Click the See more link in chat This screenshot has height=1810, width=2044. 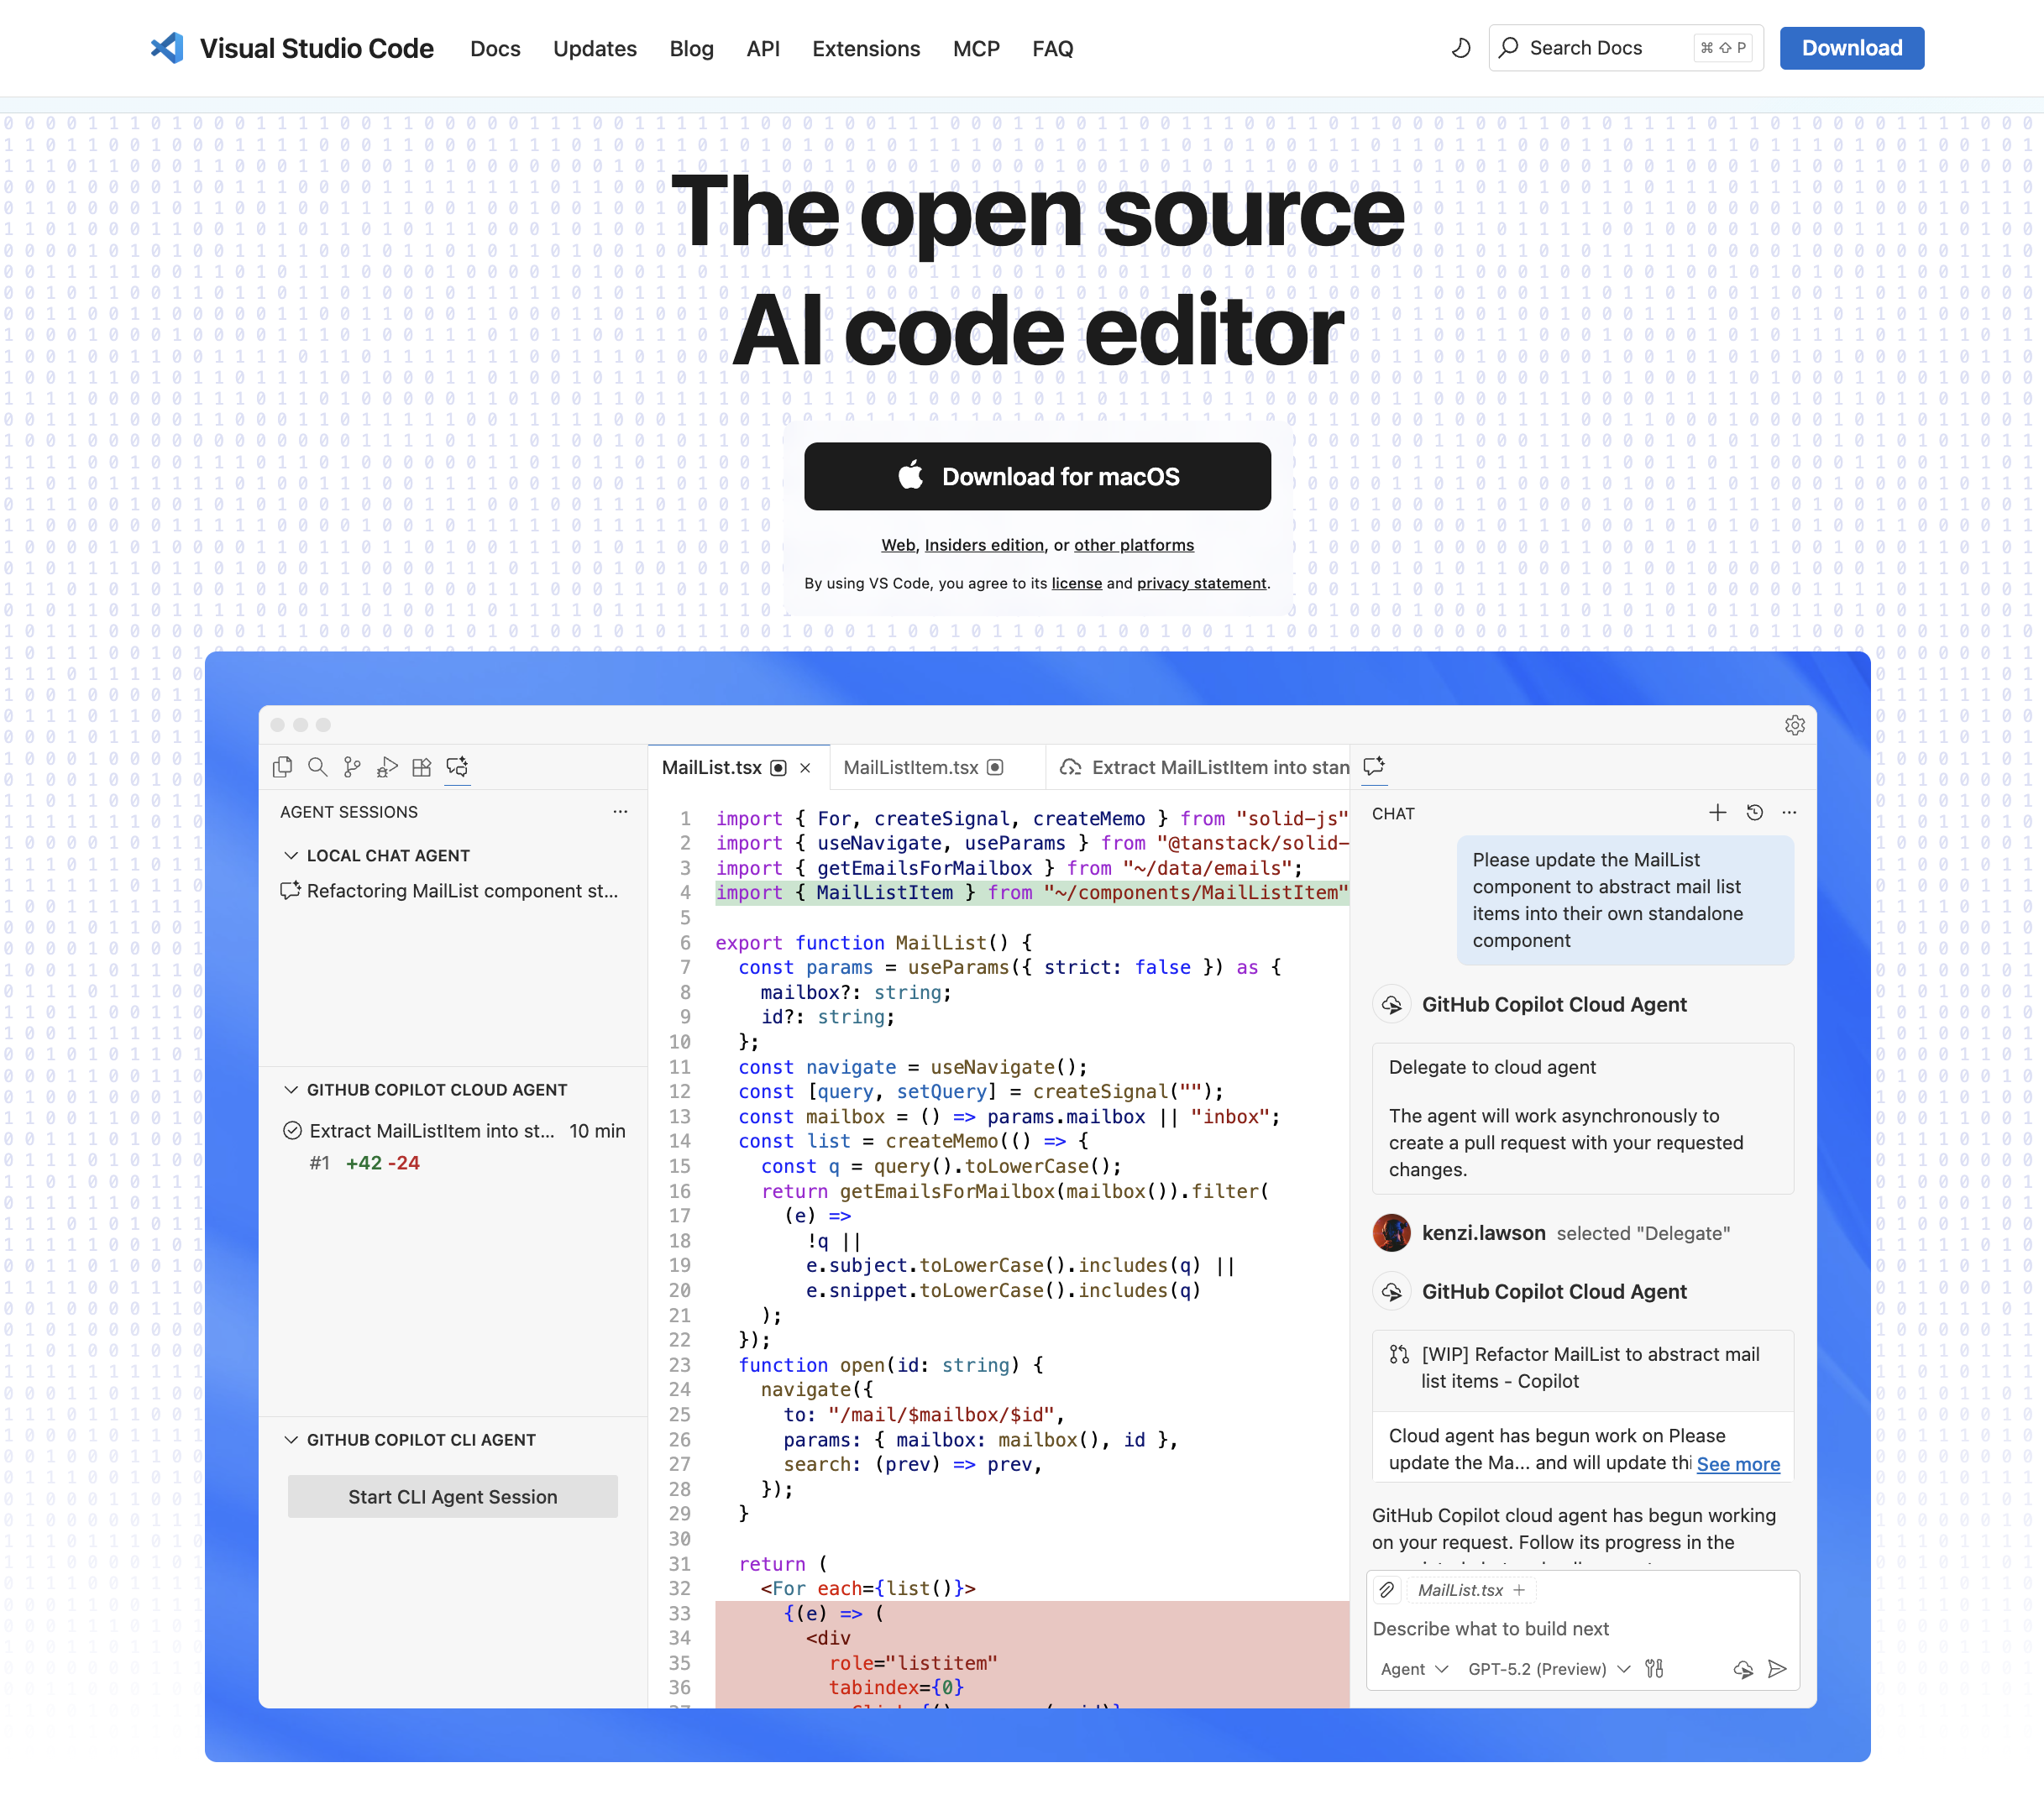point(1738,1463)
